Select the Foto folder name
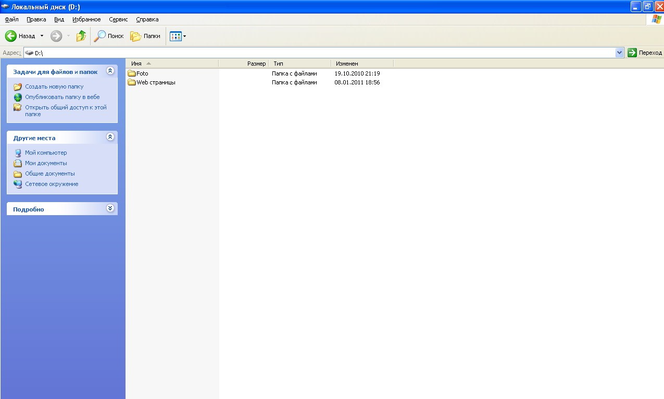664x399 pixels. pyautogui.click(x=142, y=73)
